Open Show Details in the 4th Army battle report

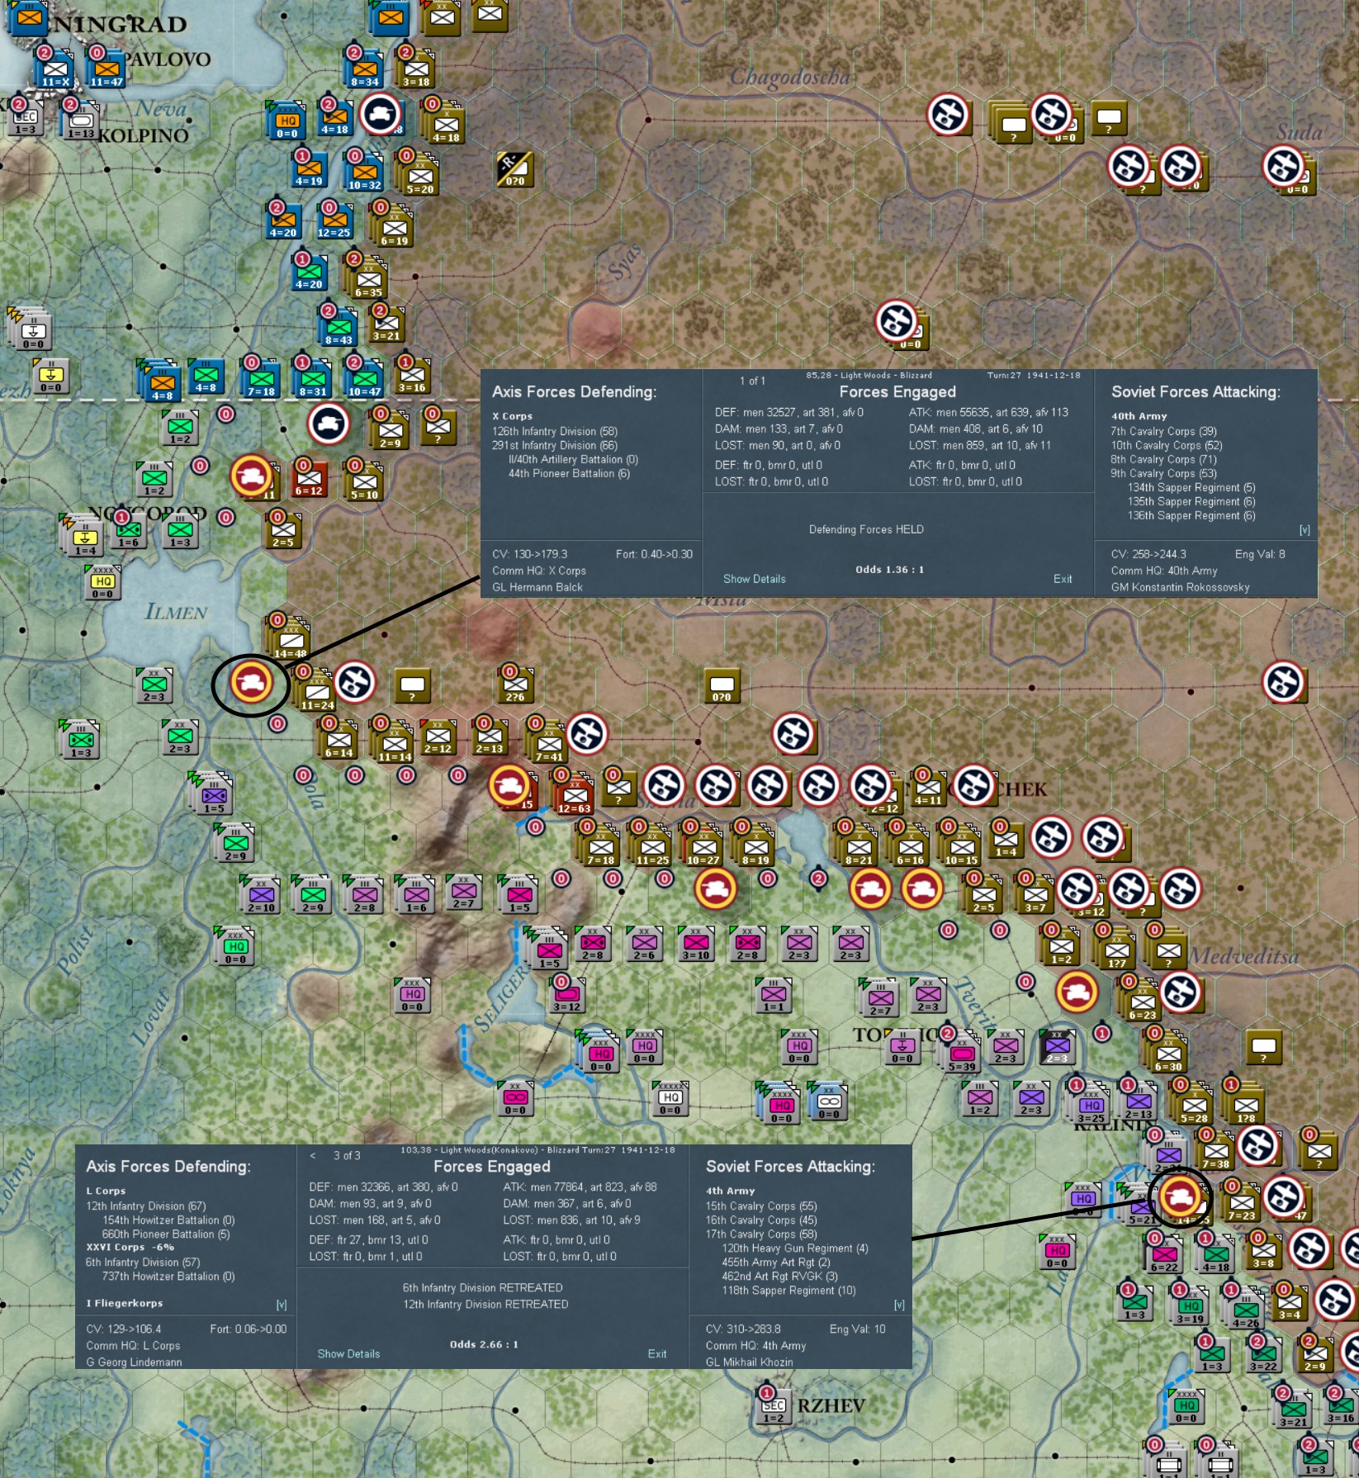[348, 1353]
